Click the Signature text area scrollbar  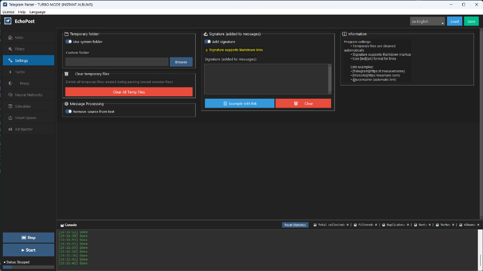pyautogui.click(x=330, y=79)
